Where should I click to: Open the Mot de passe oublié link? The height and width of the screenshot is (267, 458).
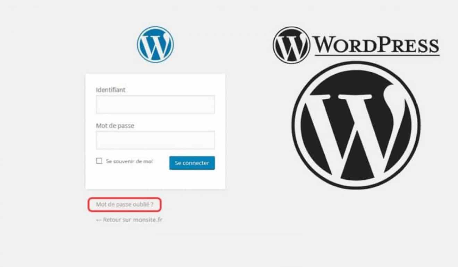[124, 205]
